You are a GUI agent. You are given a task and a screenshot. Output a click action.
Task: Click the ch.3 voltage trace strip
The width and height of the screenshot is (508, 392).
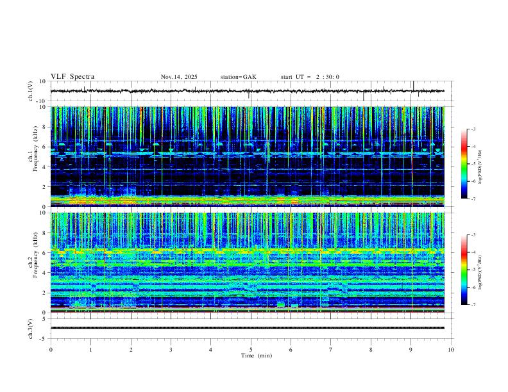point(248,328)
